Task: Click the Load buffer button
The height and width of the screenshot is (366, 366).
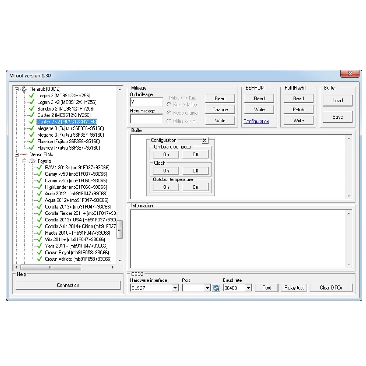Action: tap(337, 101)
